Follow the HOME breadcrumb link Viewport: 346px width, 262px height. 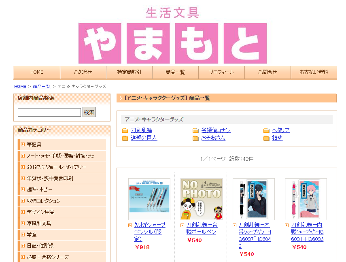click(20, 87)
